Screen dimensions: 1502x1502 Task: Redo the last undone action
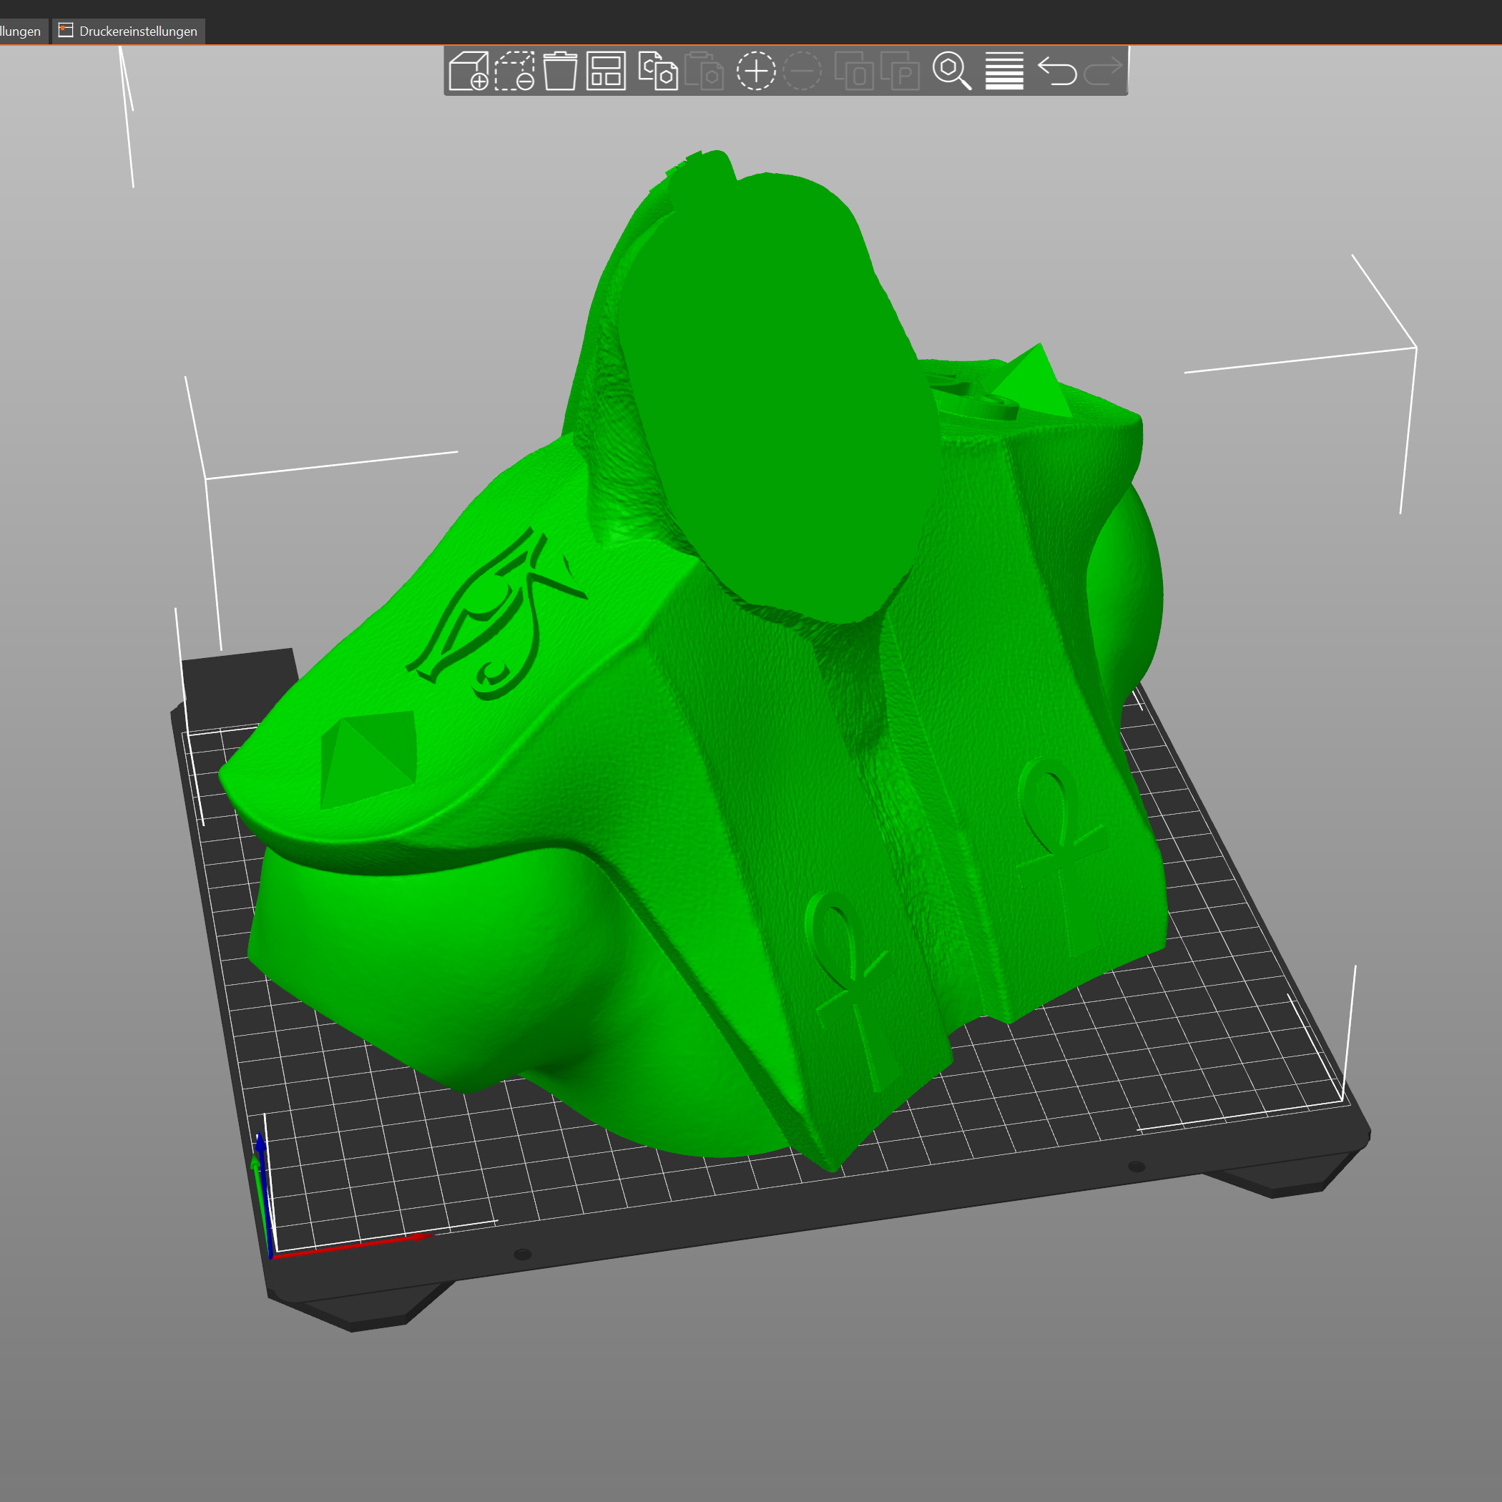(x=1103, y=71)
